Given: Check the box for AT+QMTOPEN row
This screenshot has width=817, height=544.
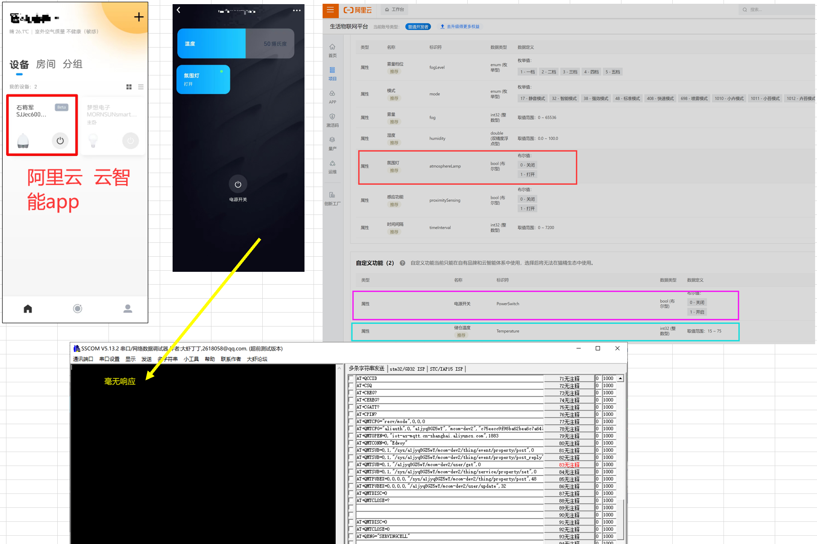Looking at the screenshot, I should tap(351, 435).
